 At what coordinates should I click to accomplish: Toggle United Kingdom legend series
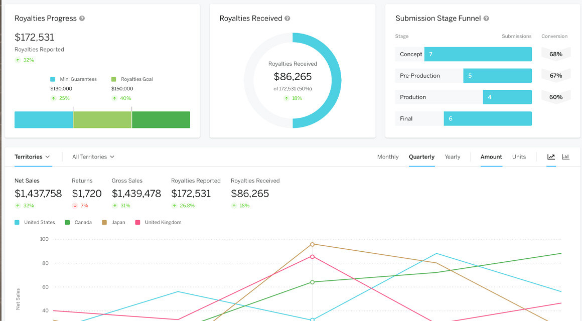[159, 222]
